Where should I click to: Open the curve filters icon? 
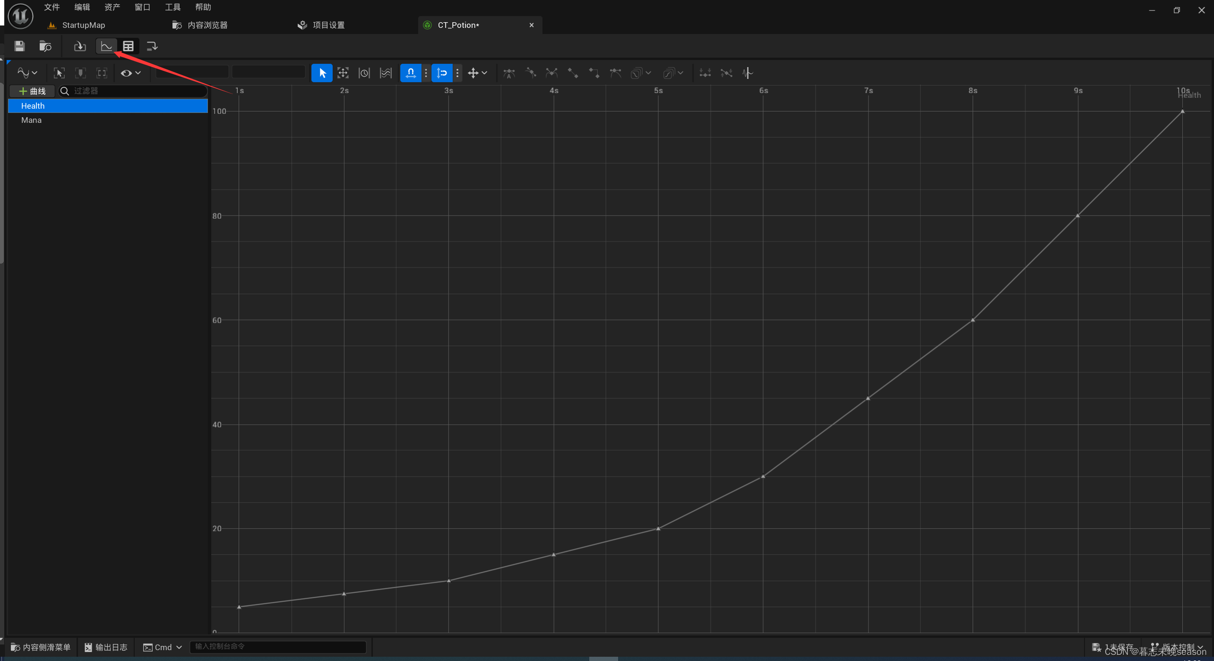747,73
